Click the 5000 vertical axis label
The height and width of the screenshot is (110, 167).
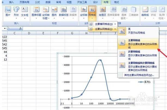(66, 56)
